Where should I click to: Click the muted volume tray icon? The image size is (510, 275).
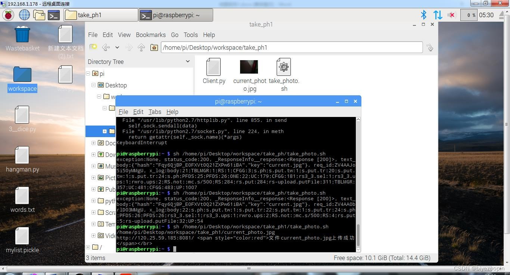(x=452, y=15)
